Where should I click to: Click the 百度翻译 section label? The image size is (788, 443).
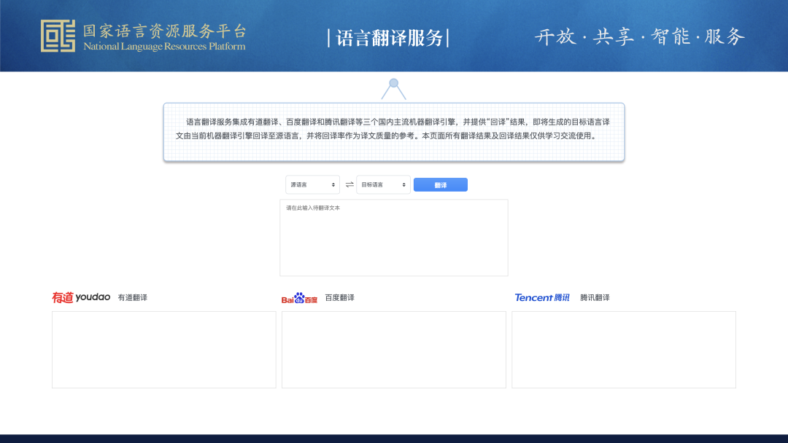click(339, 297)
